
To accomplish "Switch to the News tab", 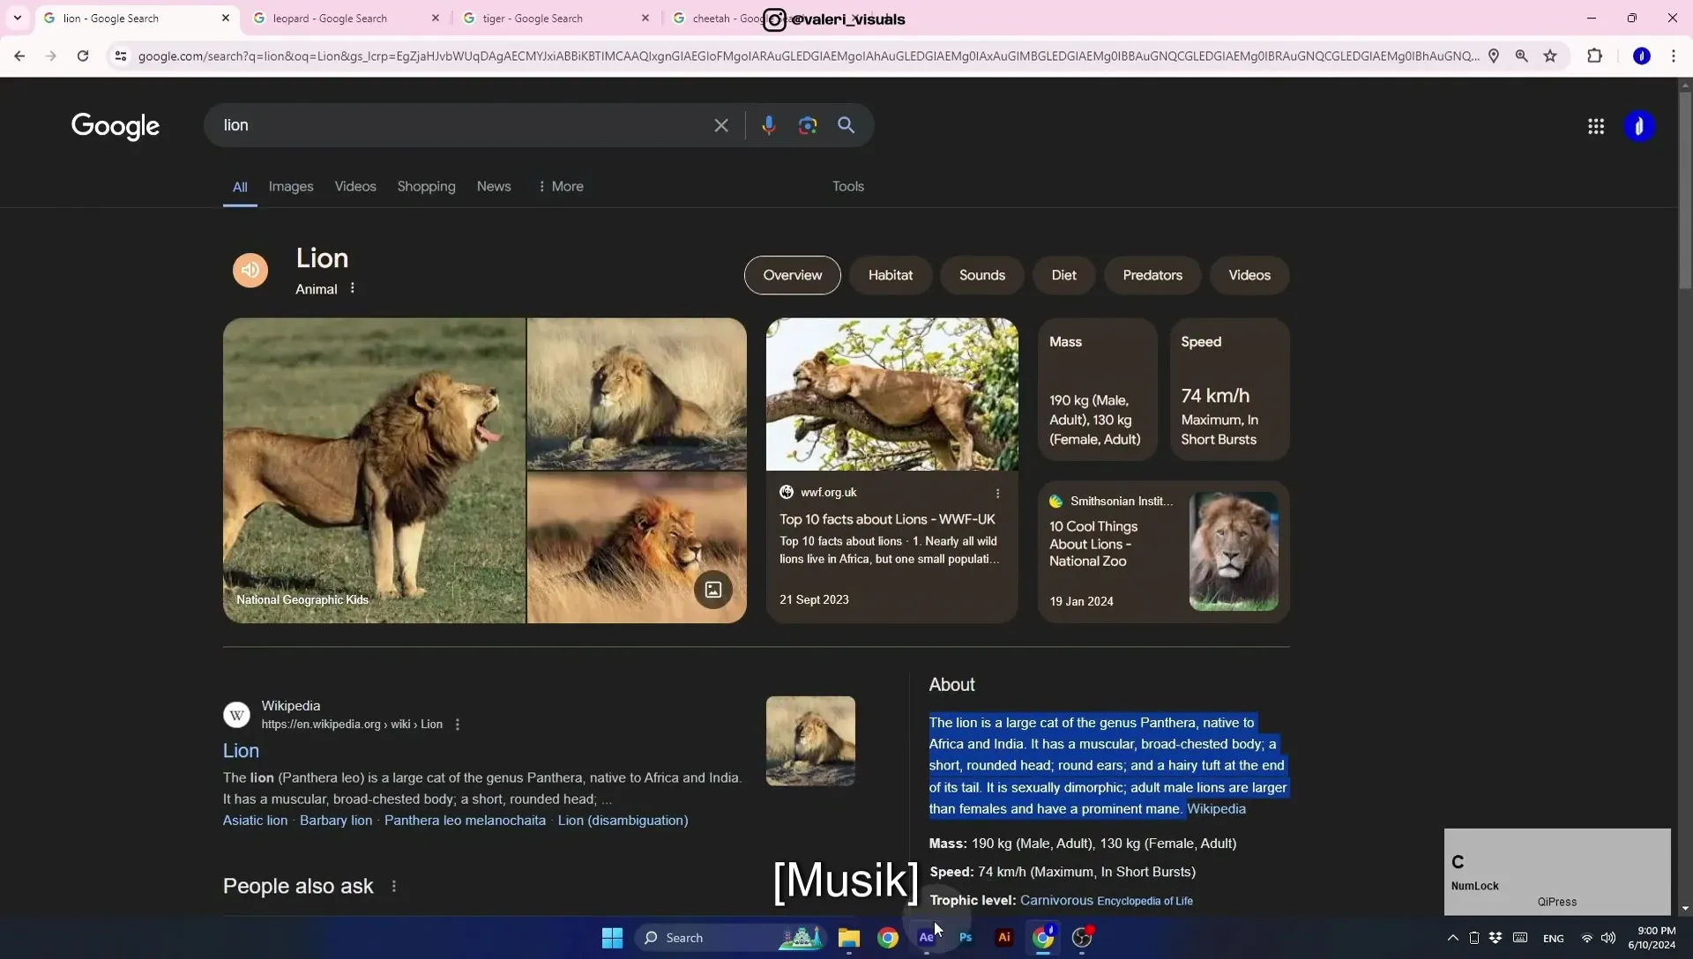I will [x=494, y=186].
